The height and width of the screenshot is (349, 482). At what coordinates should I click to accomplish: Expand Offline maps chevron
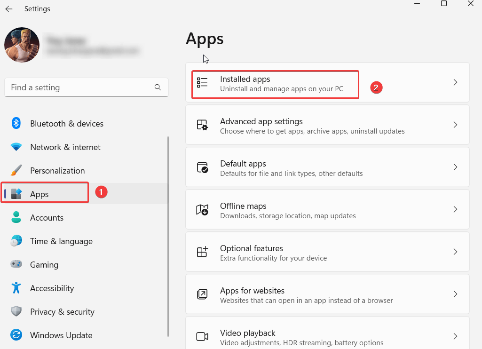455,209
